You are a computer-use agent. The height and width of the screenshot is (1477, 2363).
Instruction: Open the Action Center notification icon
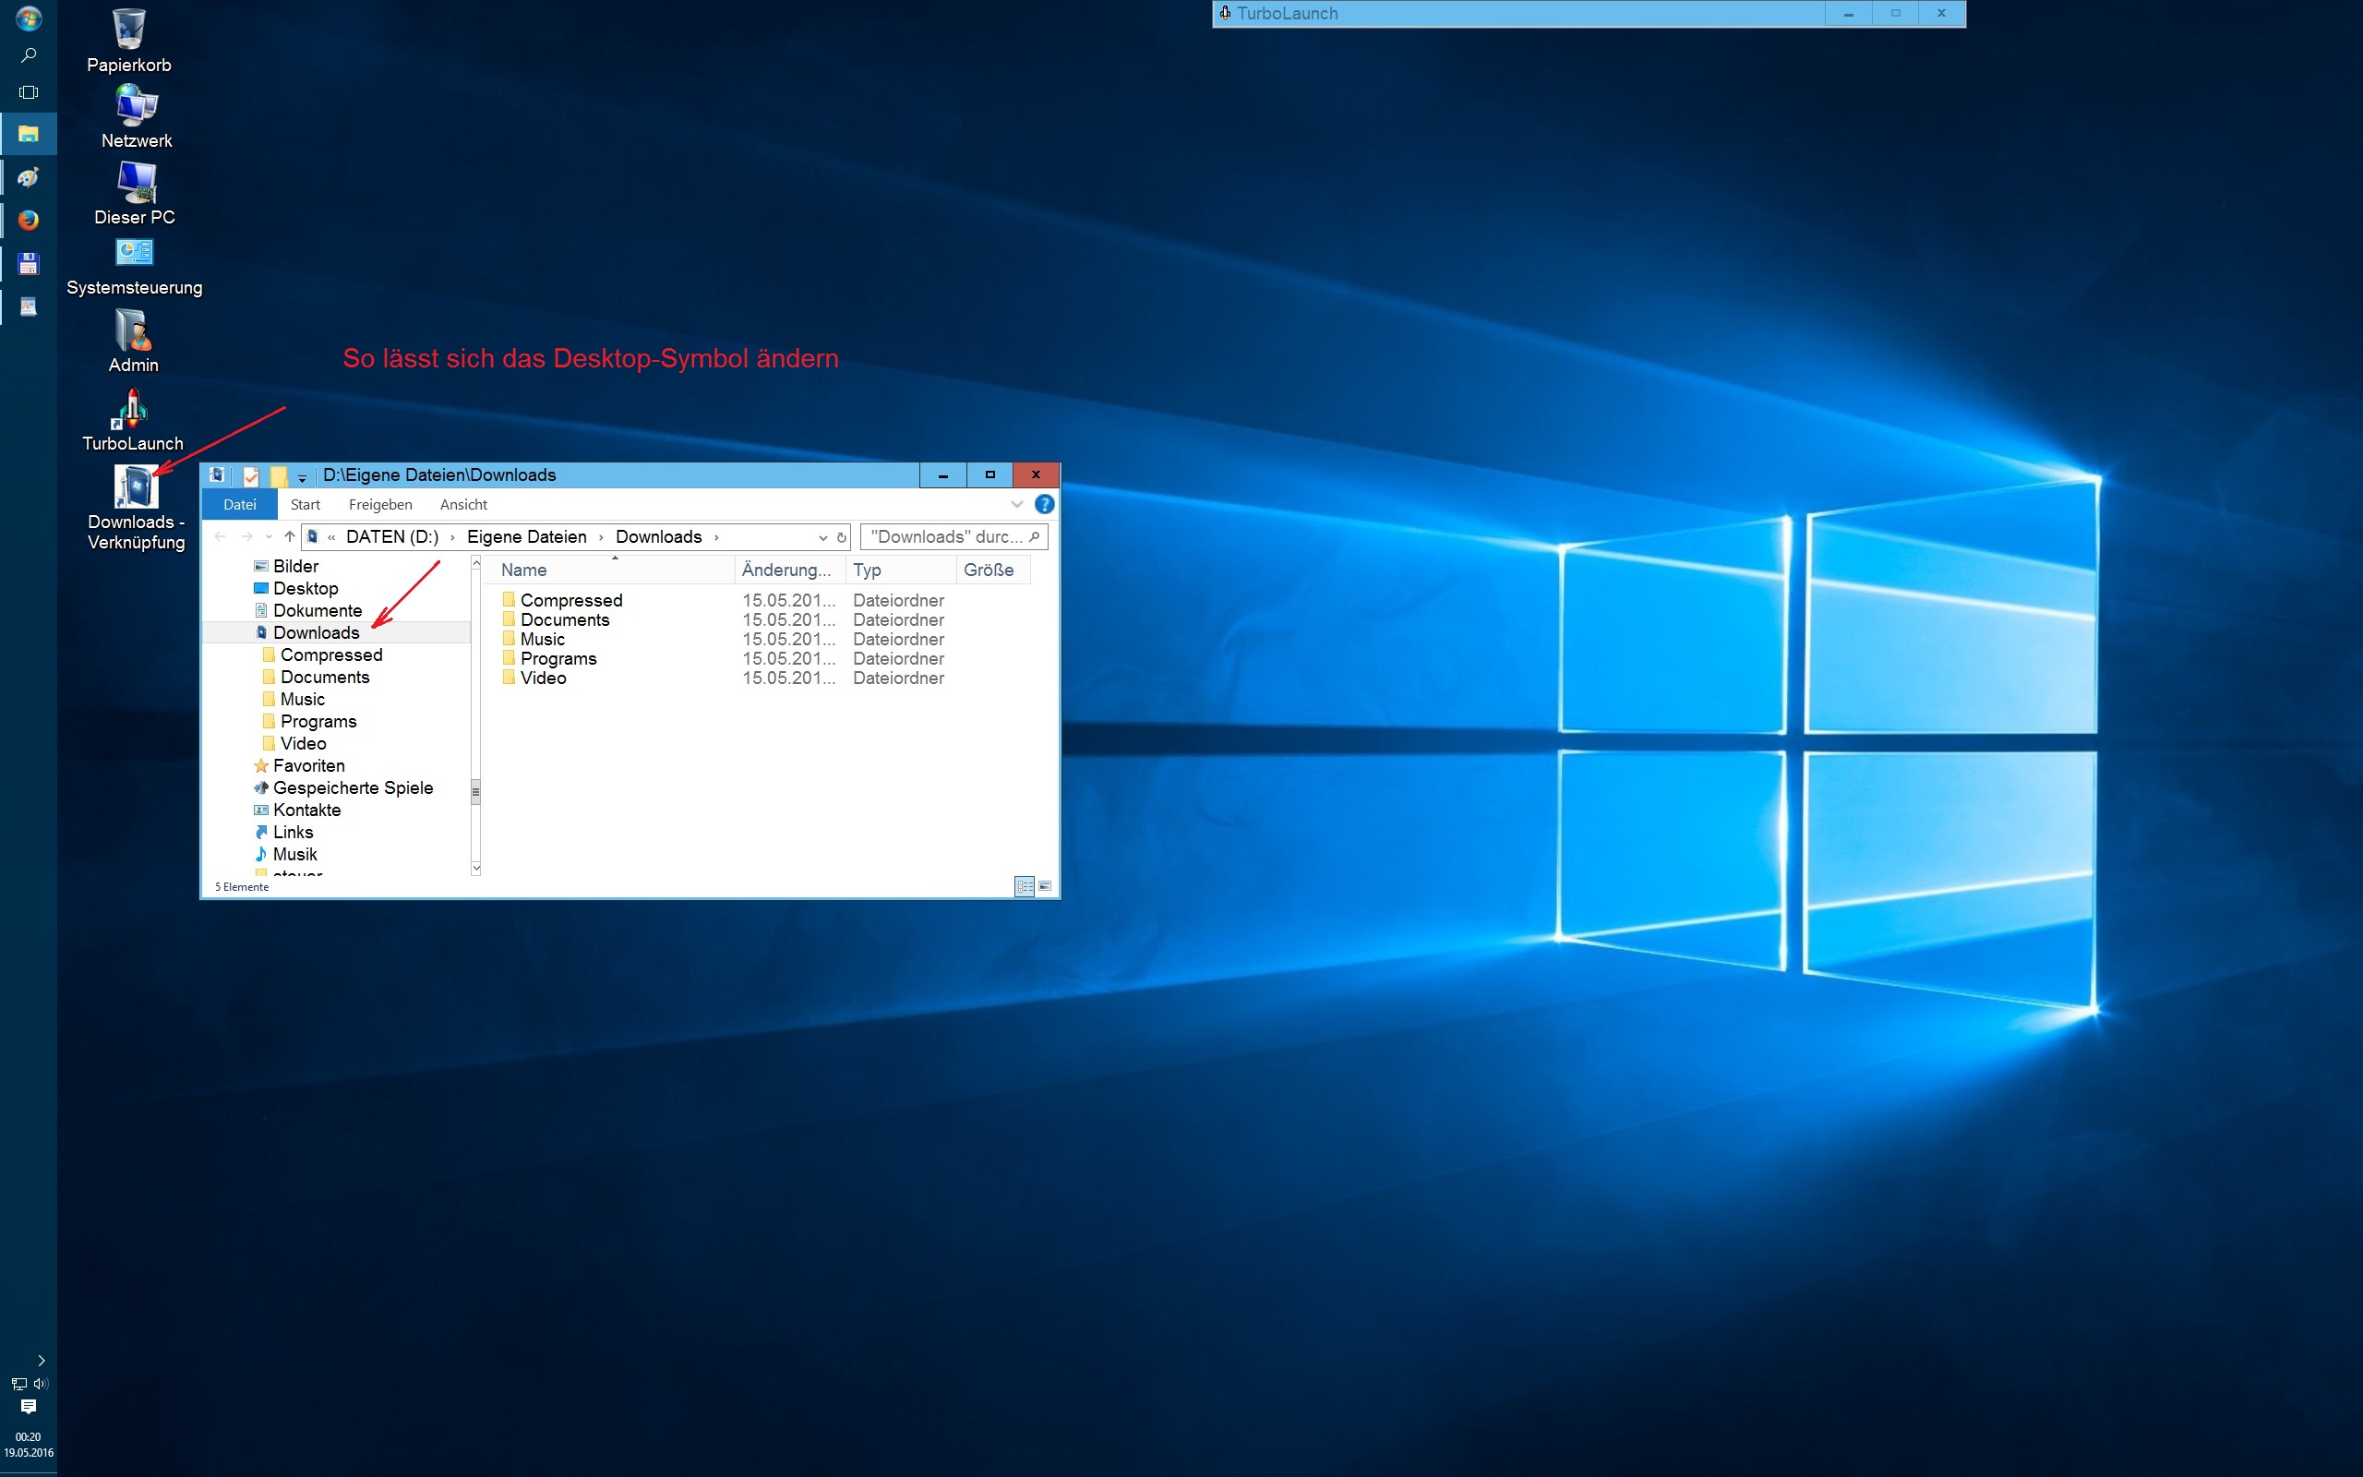[29, 1407]
